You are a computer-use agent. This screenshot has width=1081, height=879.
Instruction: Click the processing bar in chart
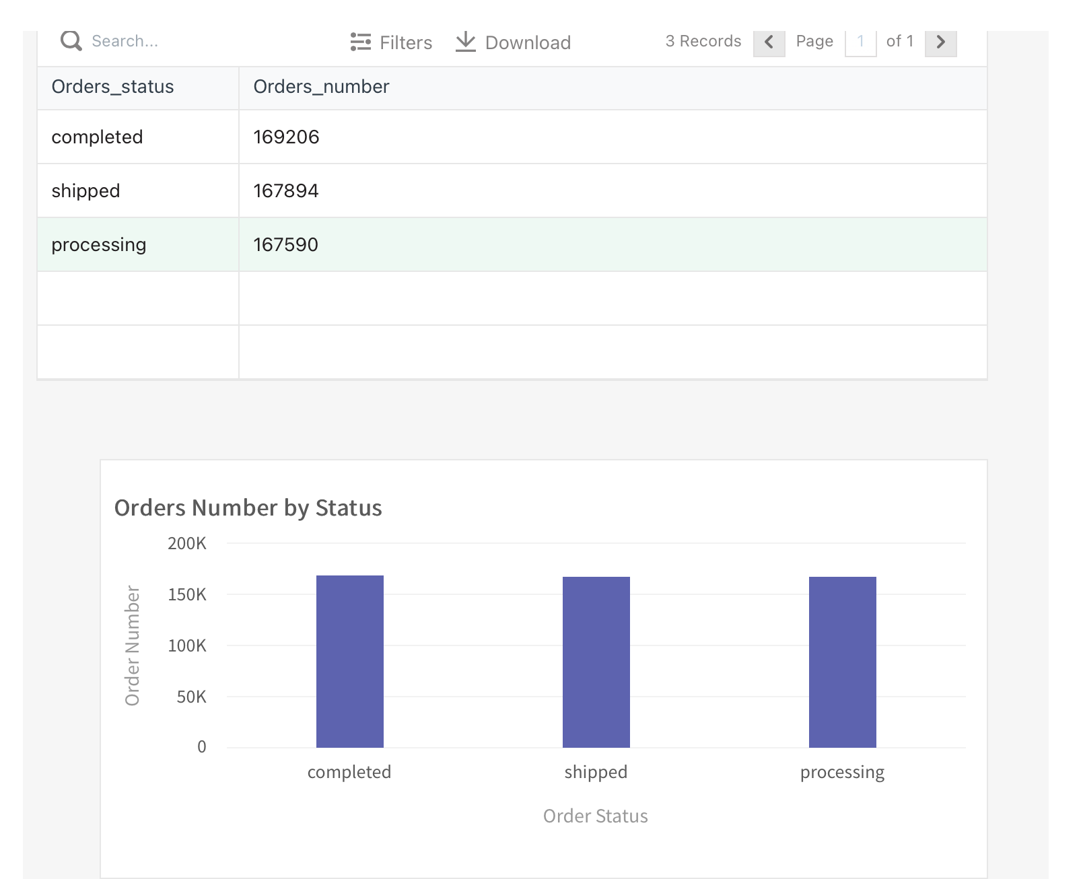click(842, 662)
